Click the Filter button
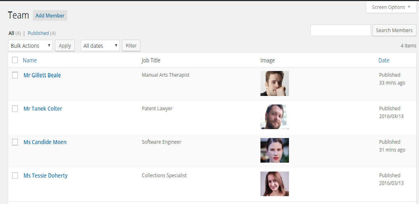Image resolution: width=419 pixels, height=204 pixels. click(131, 46)
